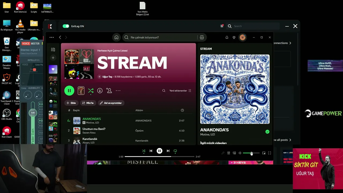Open the connect to a device icon
Viewport: 343px width, 193px height.
(x=234, y=153)
